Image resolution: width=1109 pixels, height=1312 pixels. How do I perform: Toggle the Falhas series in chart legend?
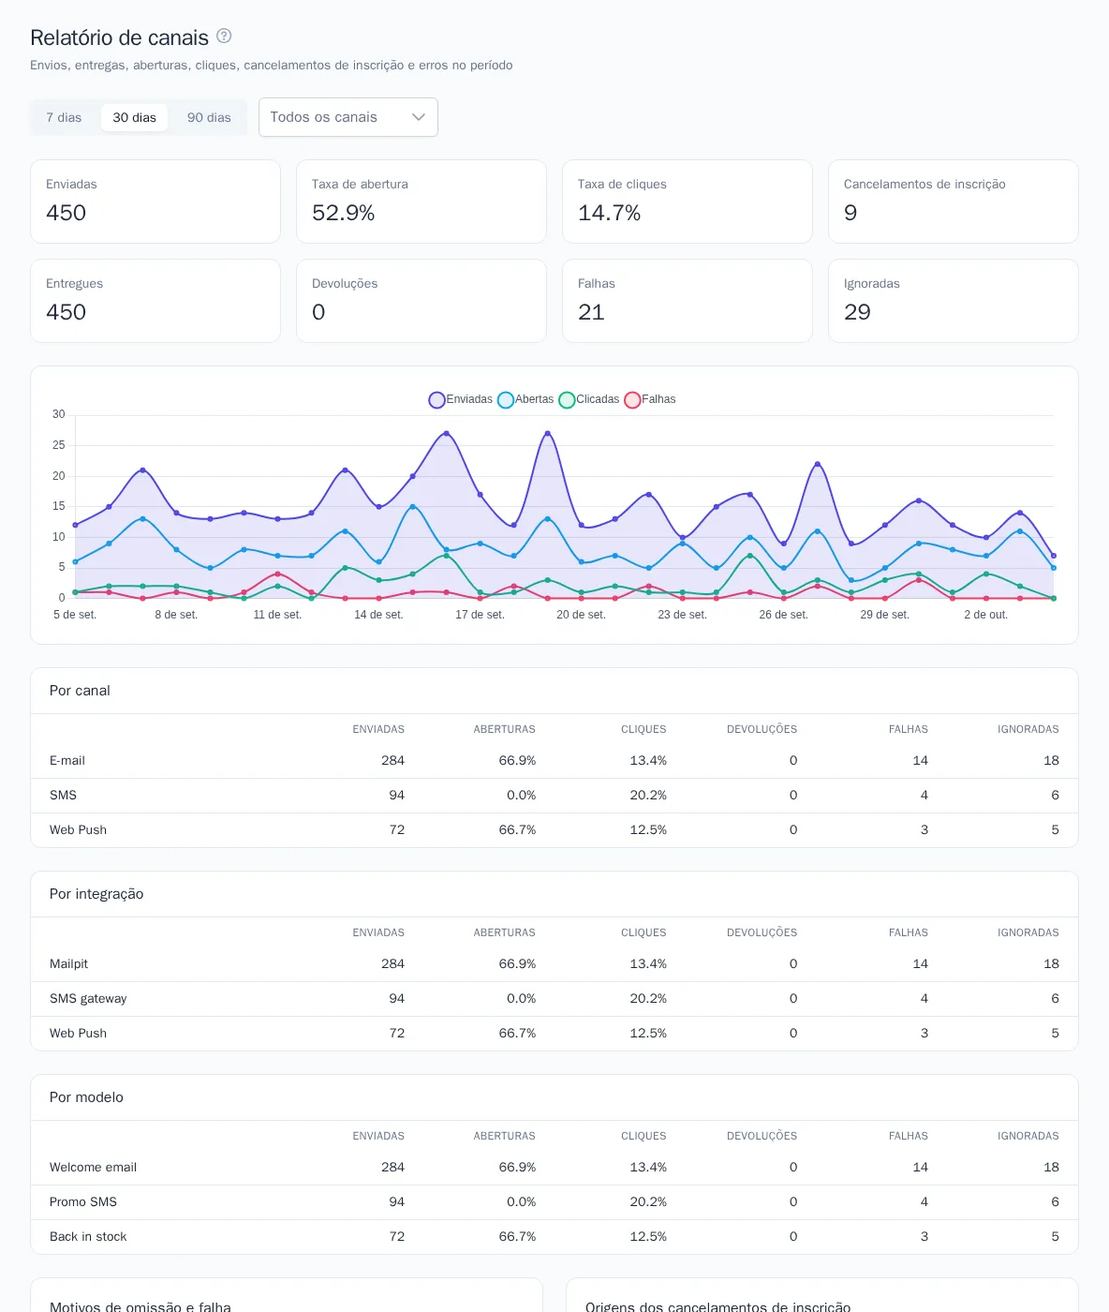[650, 399]
